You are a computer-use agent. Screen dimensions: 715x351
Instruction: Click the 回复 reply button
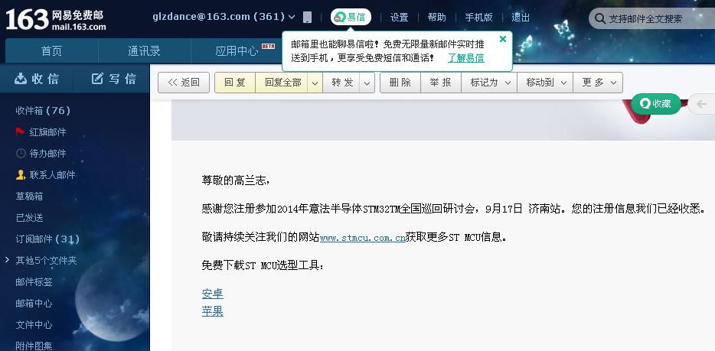235,83
